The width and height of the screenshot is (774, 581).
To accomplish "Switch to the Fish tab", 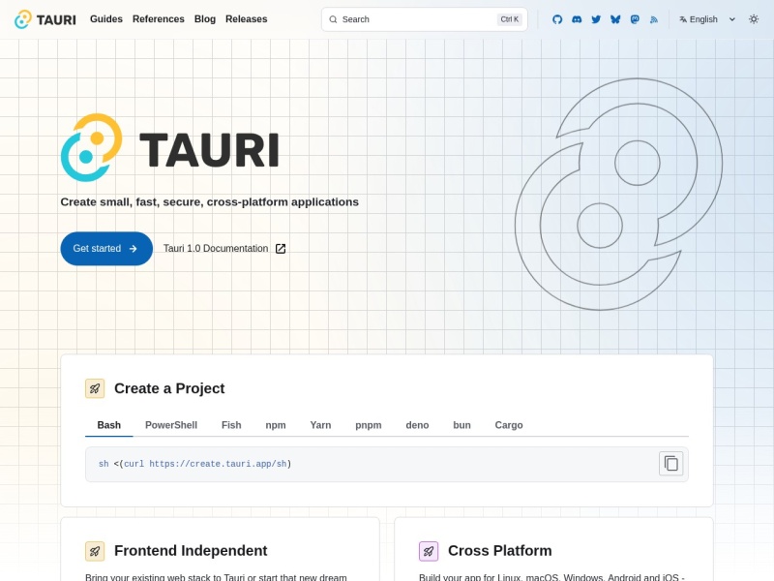I will tap(231, 425).
